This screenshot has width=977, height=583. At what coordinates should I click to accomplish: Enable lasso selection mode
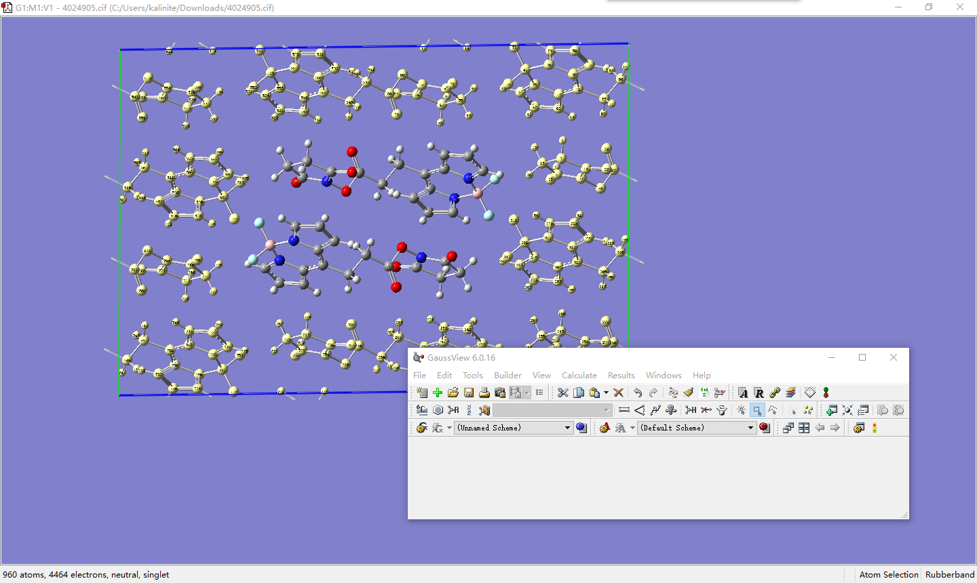coord(772,410)
